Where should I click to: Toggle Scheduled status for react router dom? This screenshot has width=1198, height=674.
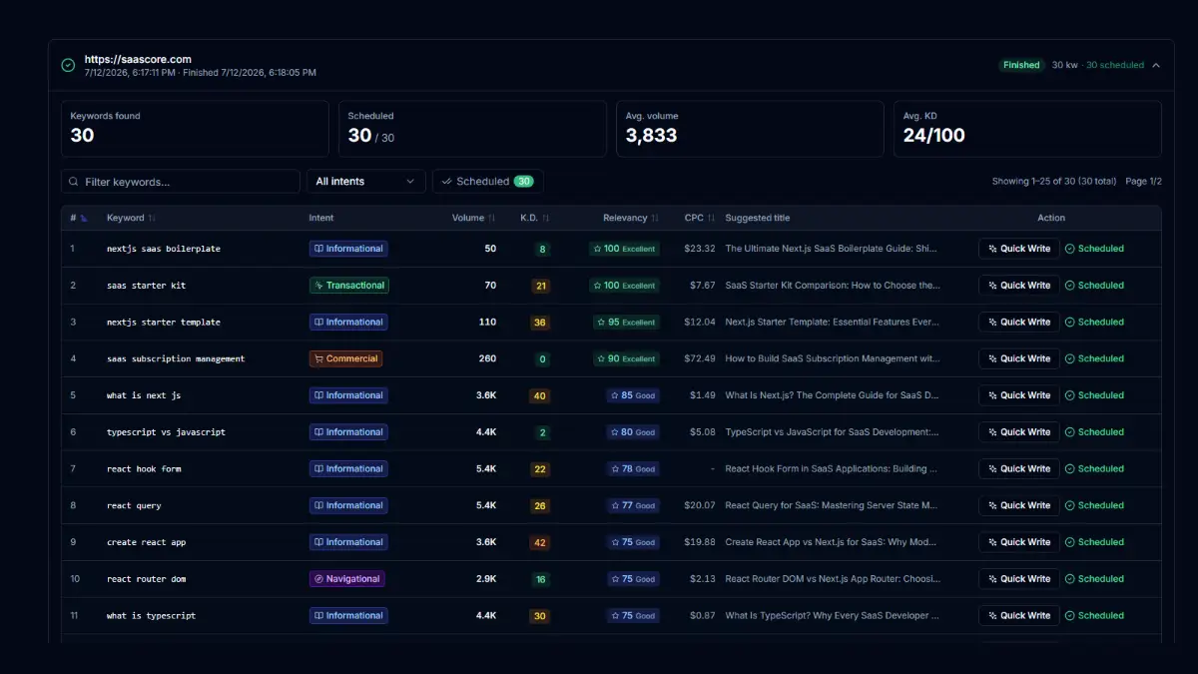click(x=1094, y=579)
